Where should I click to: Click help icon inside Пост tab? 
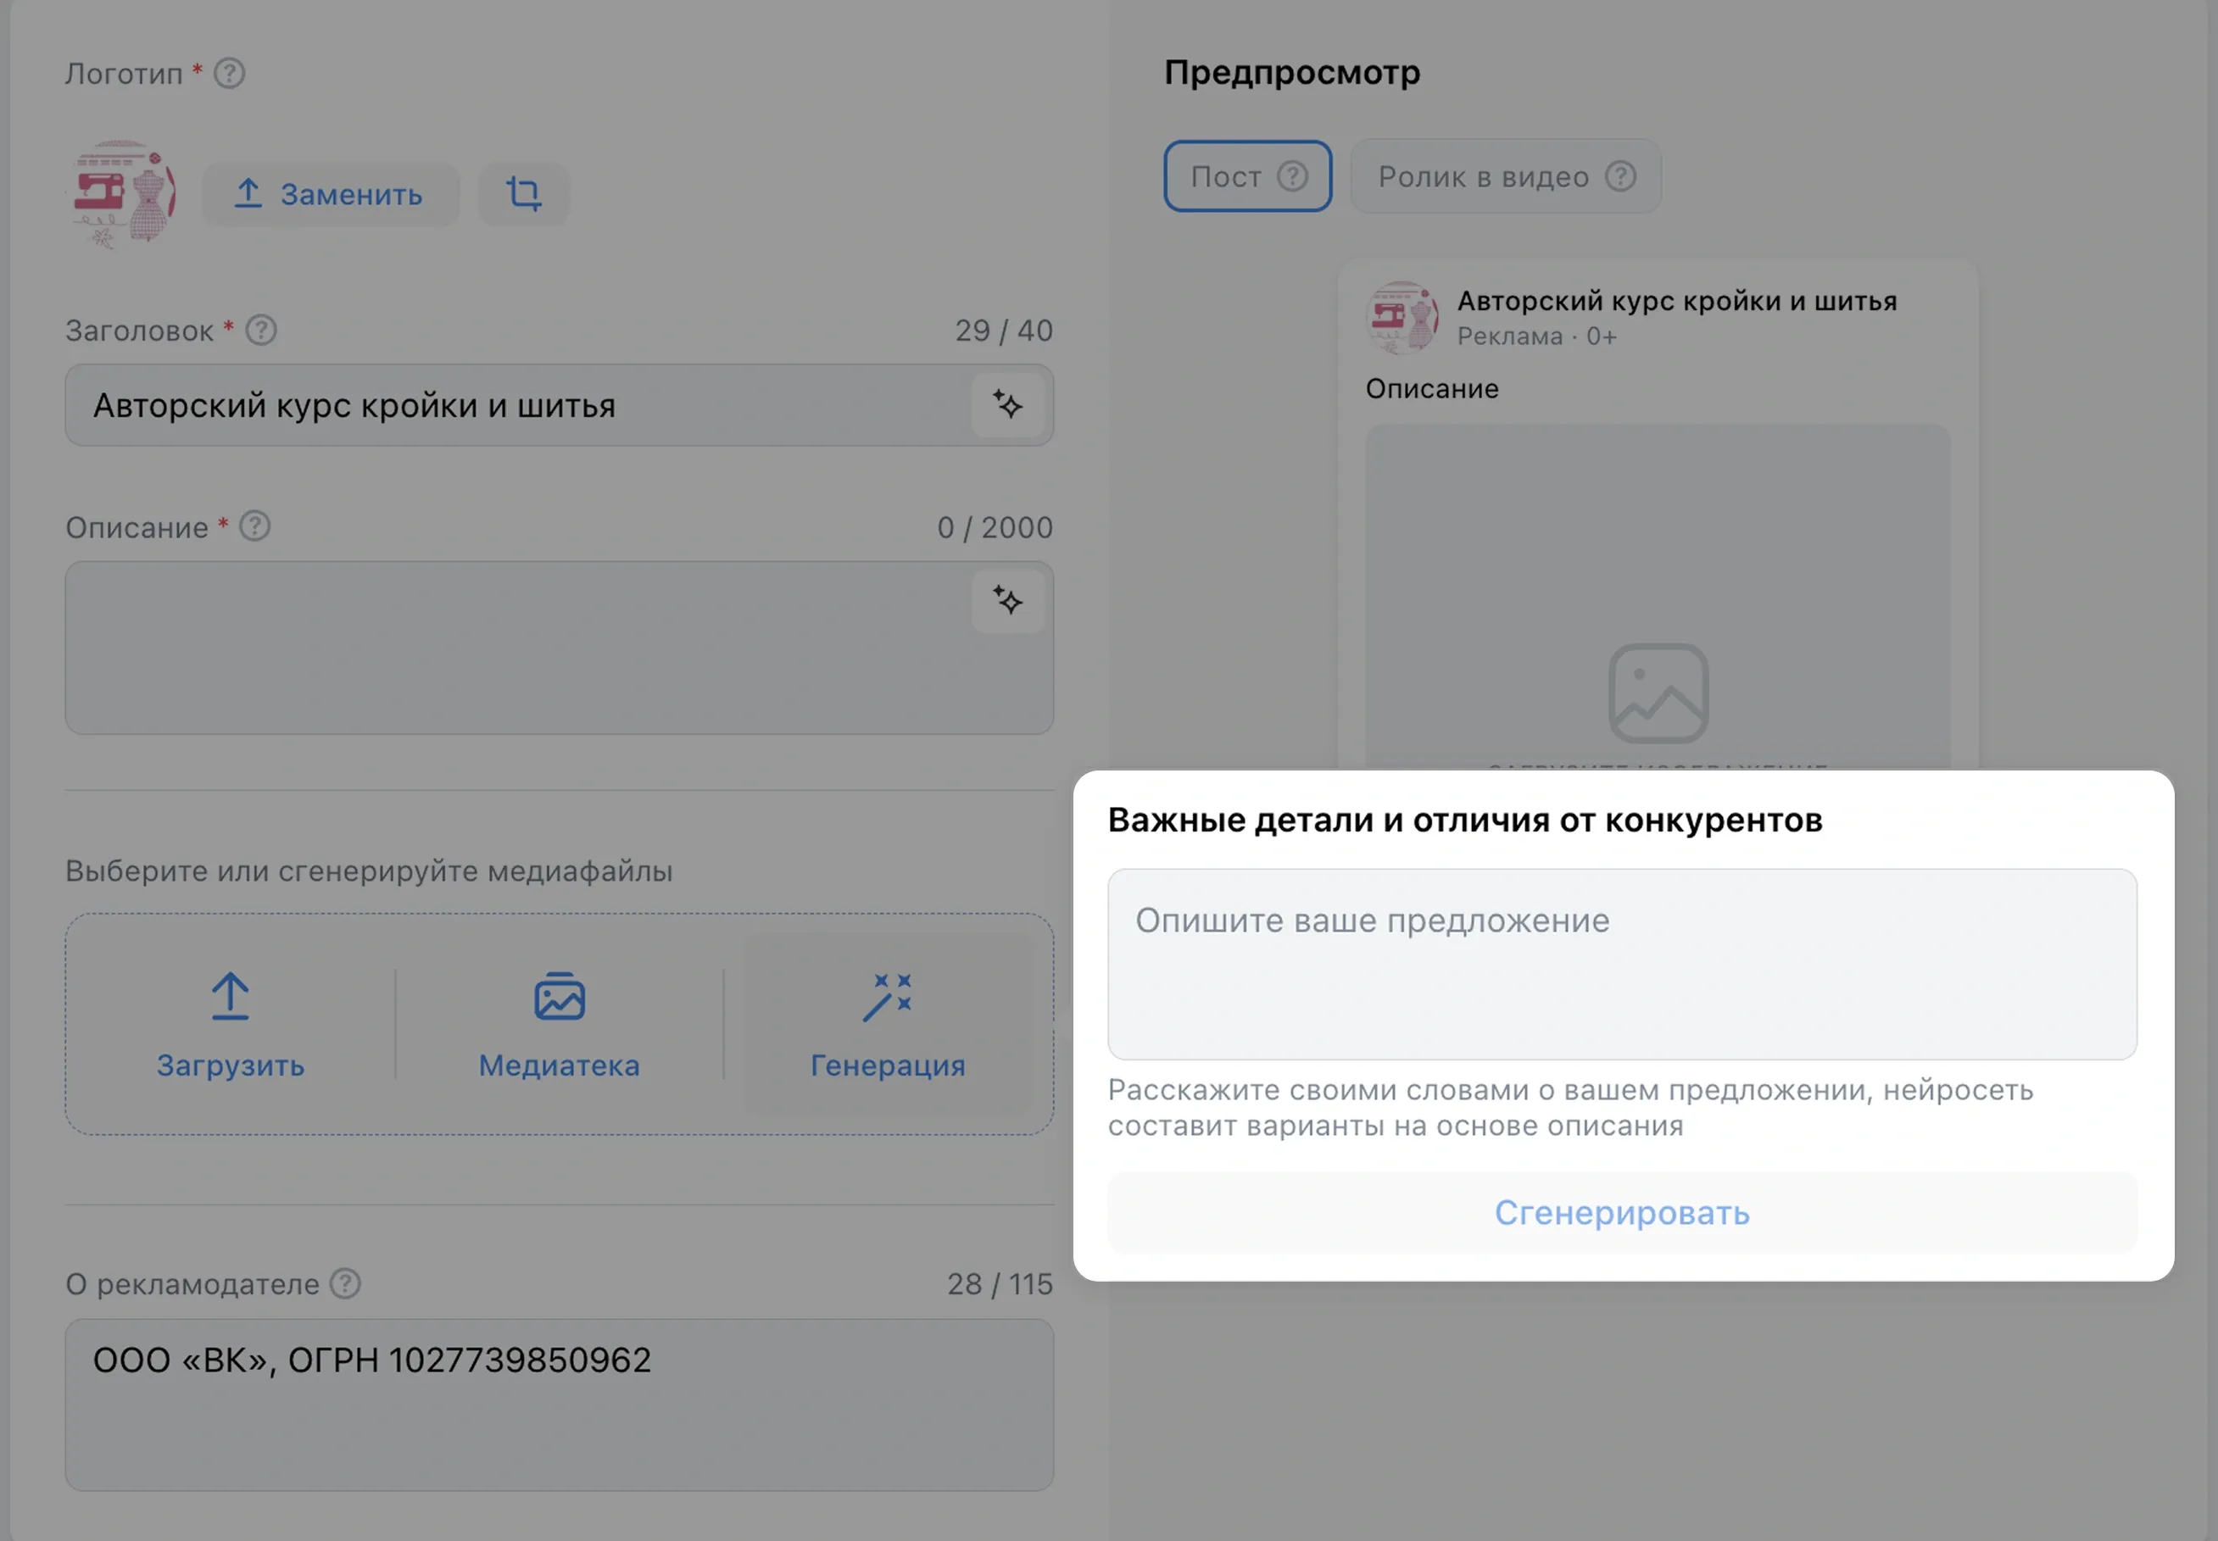pos(1292,176)
